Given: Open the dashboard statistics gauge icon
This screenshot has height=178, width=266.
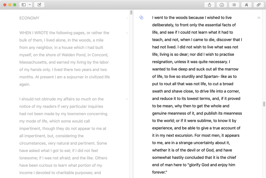Looking at the screenshot, I should (222, 5).
